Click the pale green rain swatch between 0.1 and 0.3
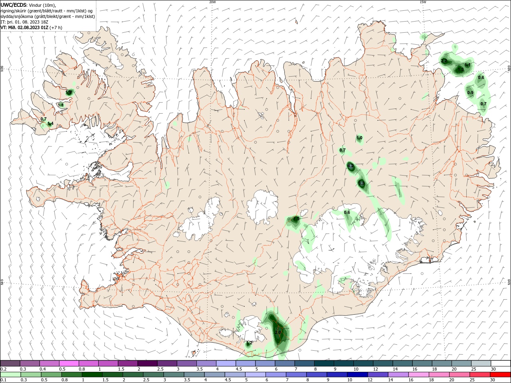 coord(10,375)
